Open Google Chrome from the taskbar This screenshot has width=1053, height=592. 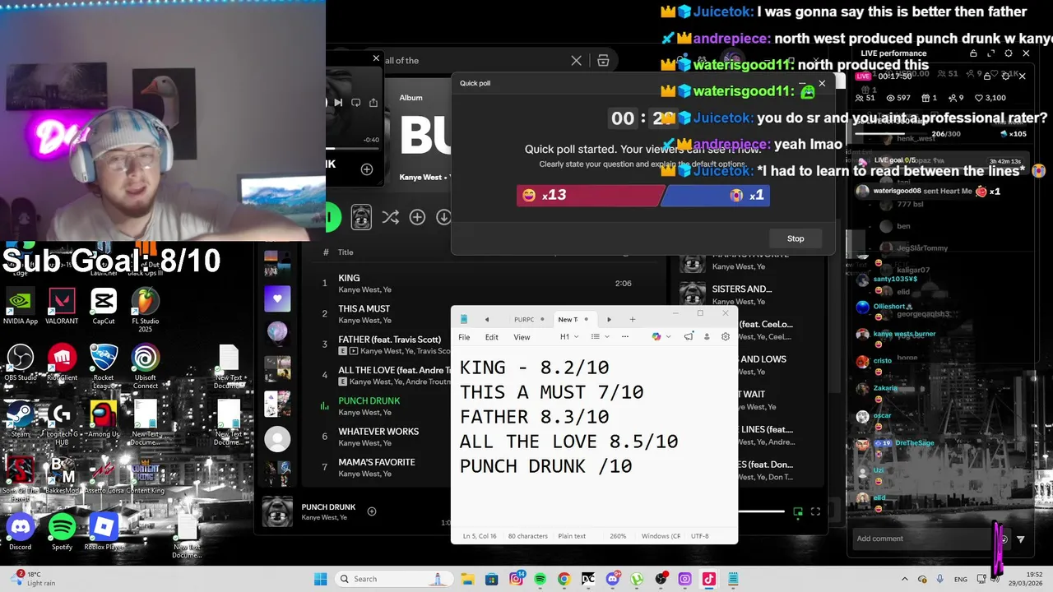(x=564, y=579)
